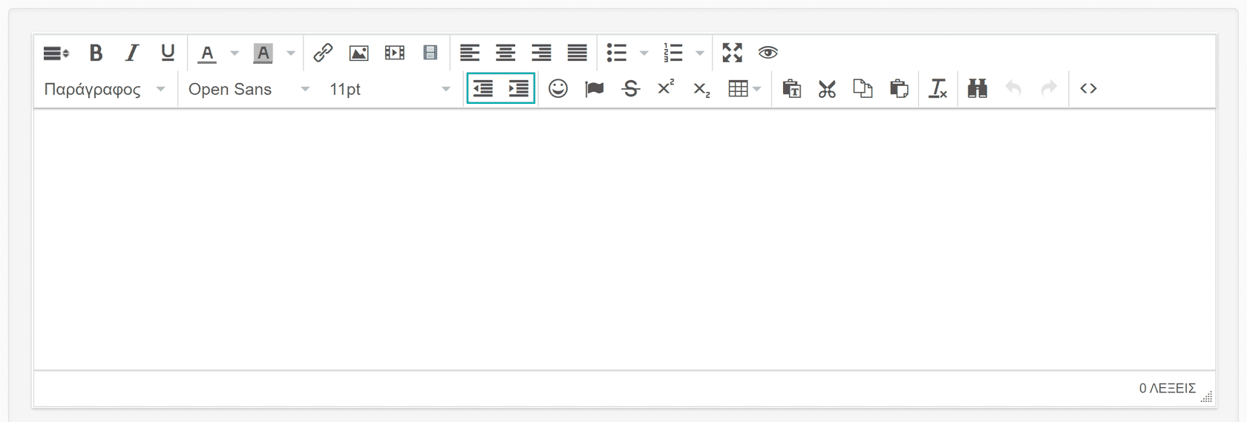1247x422 pixels.
Task: Open the text color picker arrow
Action: (x=235, y=53)
